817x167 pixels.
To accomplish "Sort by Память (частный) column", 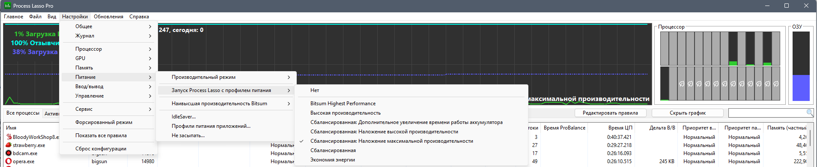I will tap(787, 128).
